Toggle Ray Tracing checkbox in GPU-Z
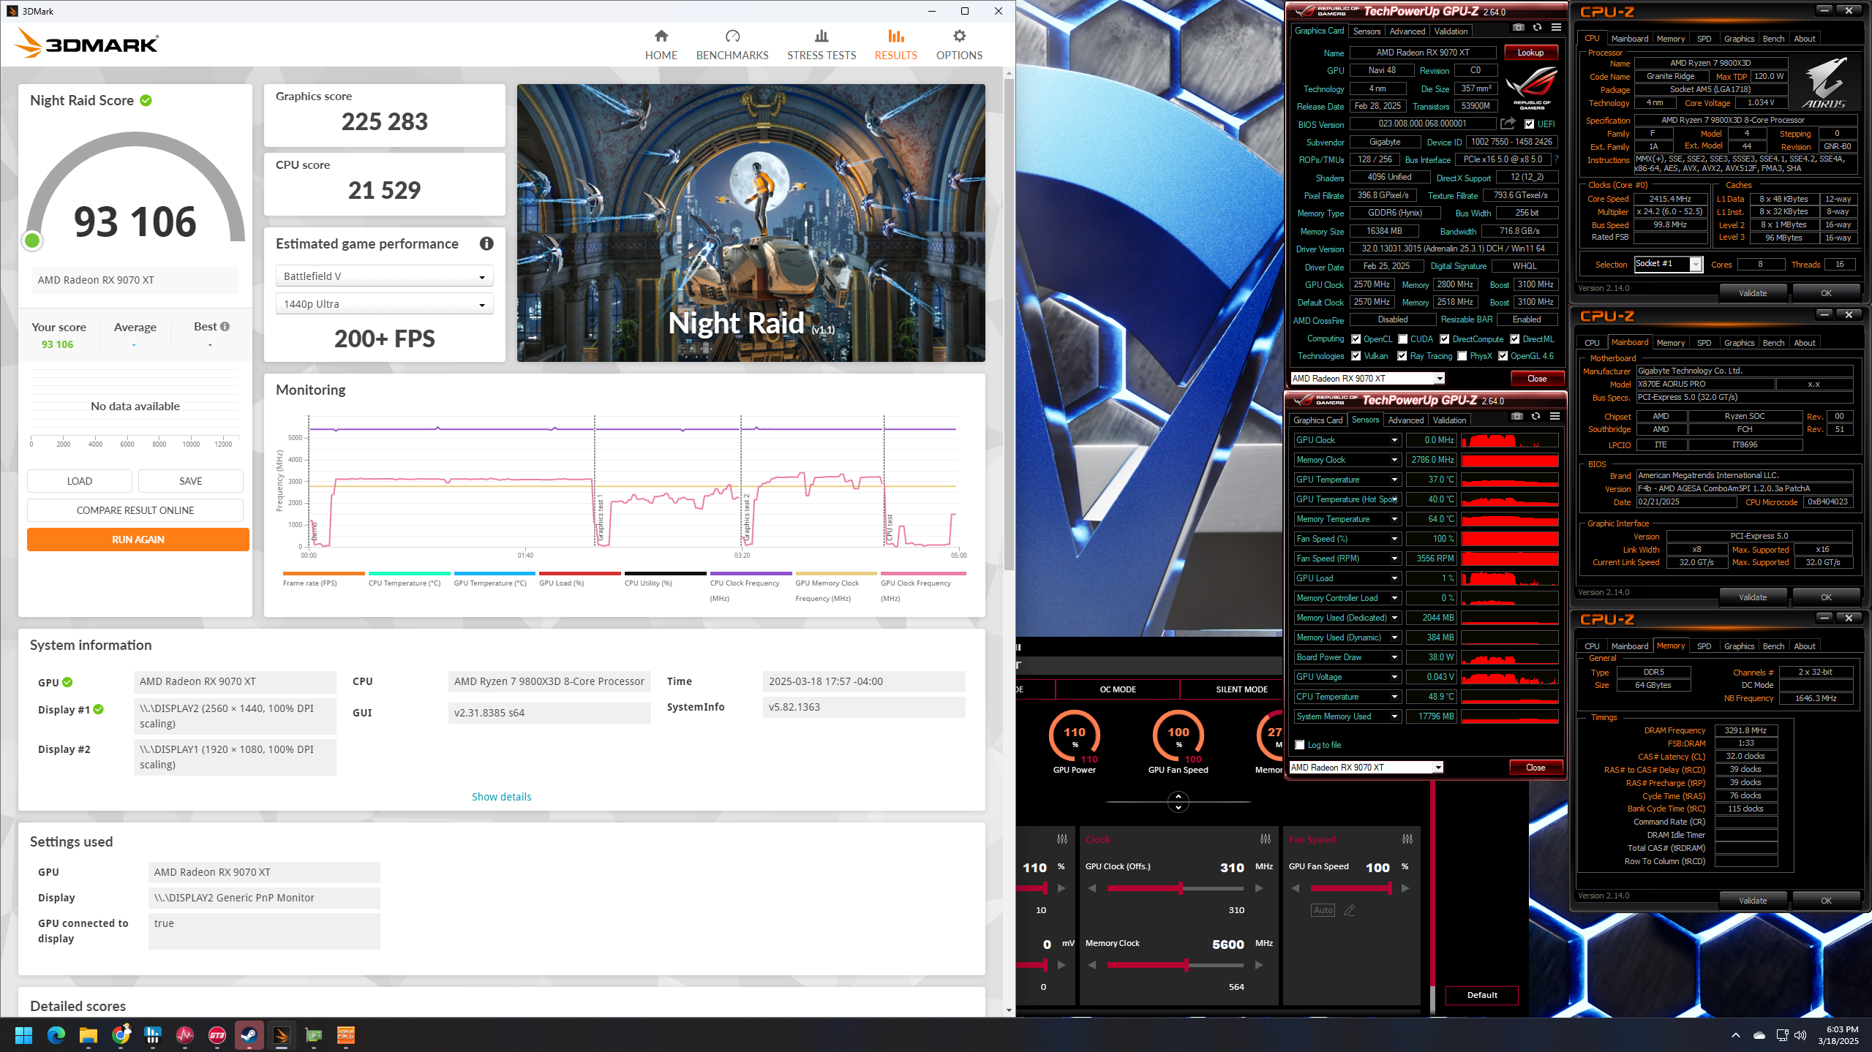This screenshot has width=1872, height=1052. (x=1402, y=356)
